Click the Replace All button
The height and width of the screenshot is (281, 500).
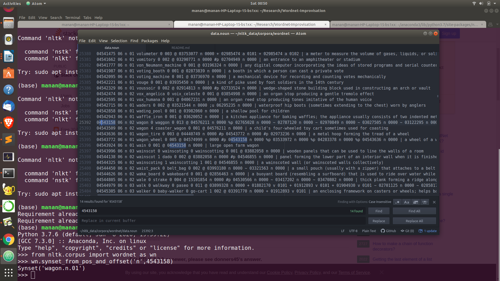[414, 221]
